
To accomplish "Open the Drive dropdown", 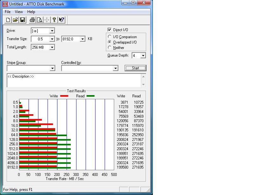I will (x=52, y=31).
